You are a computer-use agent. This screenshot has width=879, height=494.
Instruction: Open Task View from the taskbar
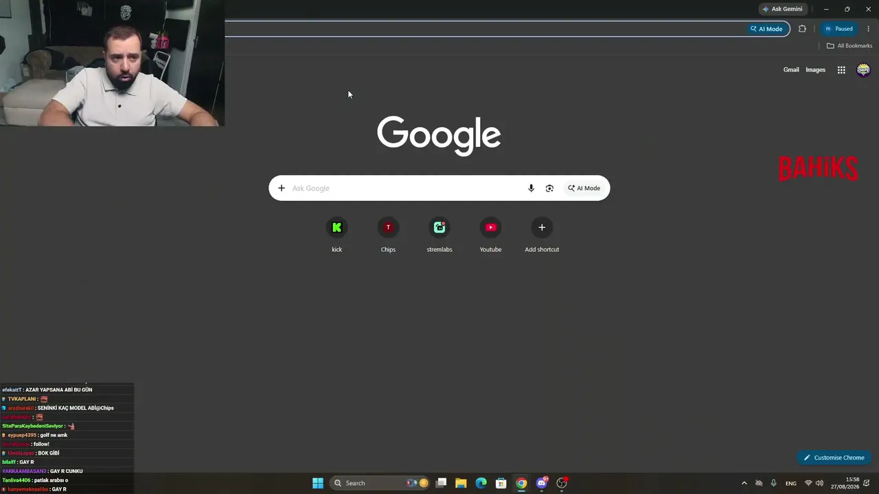pyautogui.click(x=442, y=483)
